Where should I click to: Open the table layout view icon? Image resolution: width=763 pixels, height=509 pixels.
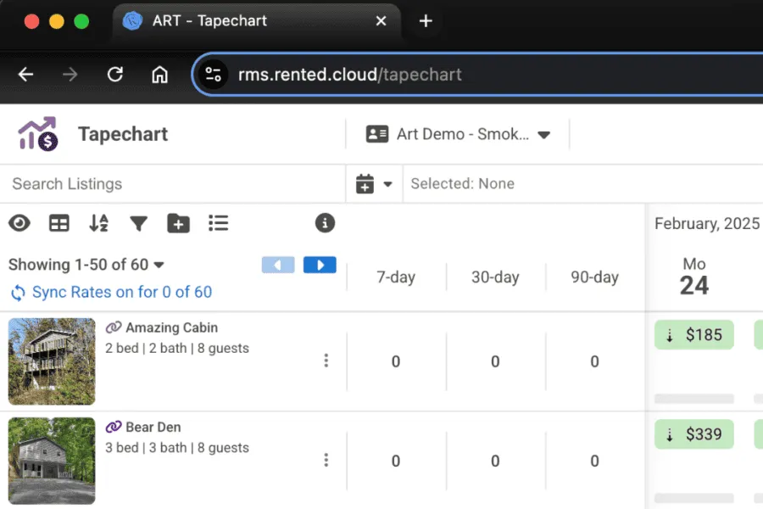pyautogui.click(x=58, y=223)
